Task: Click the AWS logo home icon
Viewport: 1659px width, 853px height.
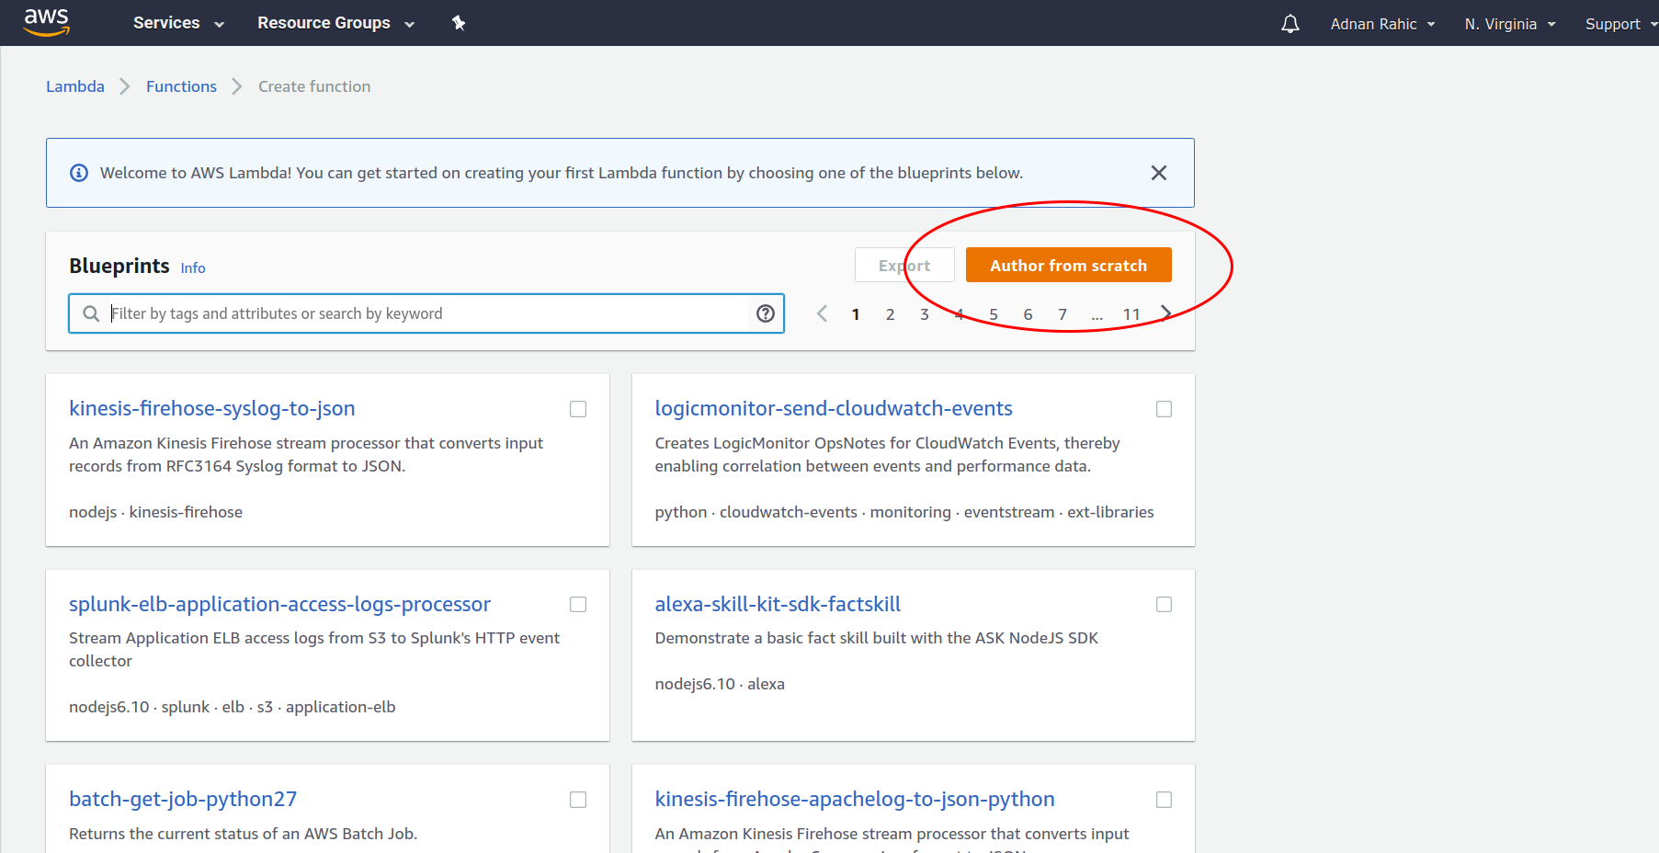Action: 47,22
